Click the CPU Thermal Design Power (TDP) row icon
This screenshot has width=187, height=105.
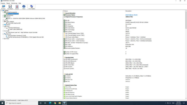[64, 33]
